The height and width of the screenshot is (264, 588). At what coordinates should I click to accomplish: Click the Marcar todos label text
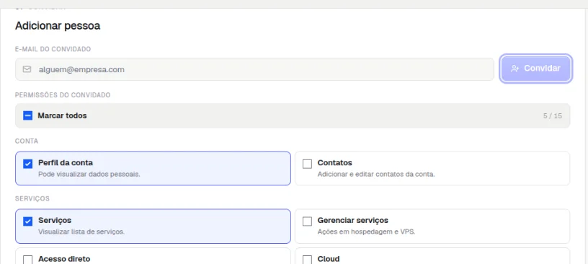pyautogui.click(x=62, y=115)
